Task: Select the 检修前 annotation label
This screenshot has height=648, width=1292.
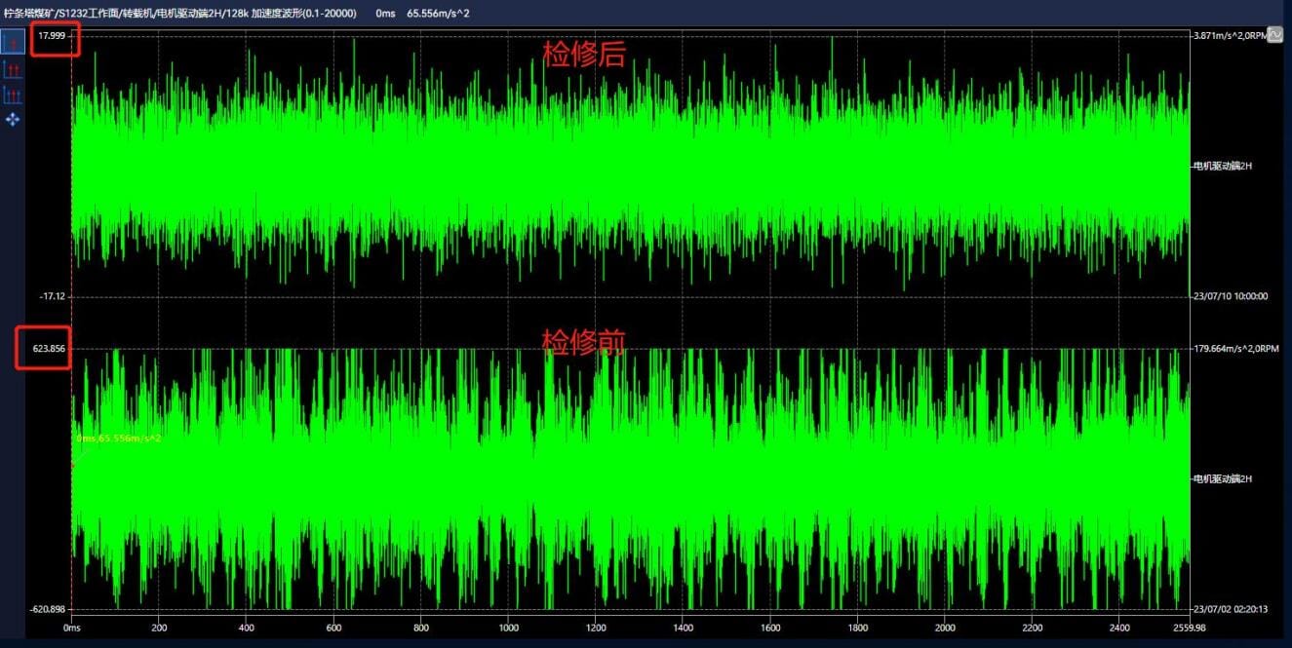Action: click(x=583, y=341)
